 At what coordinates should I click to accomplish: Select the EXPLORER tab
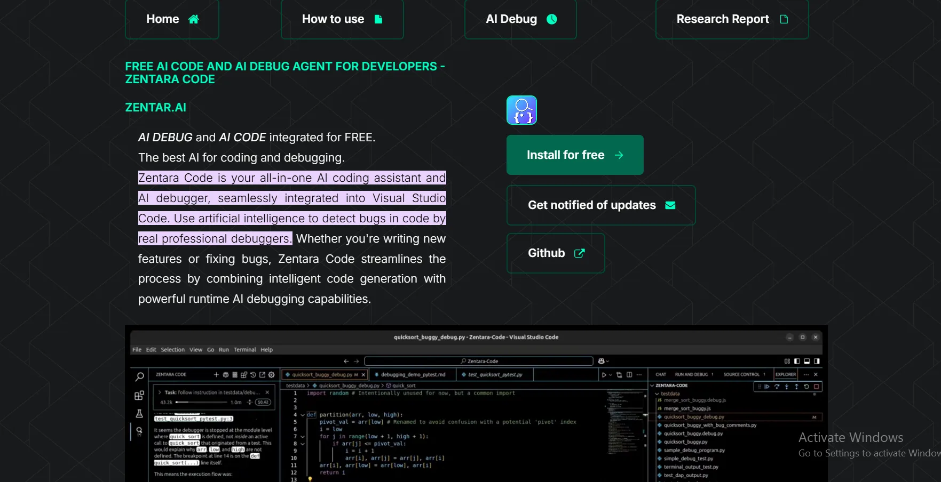[x=786, y=374]
